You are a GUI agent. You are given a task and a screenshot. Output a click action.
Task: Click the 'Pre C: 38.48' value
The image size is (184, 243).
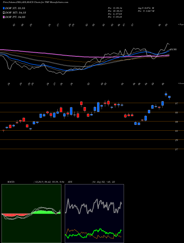coord(115,17)
